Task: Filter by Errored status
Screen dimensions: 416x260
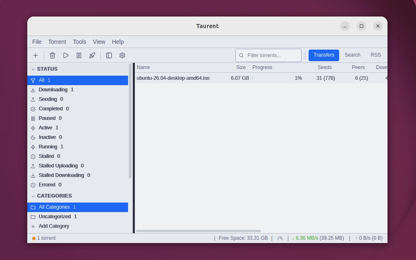Action: 78,185
